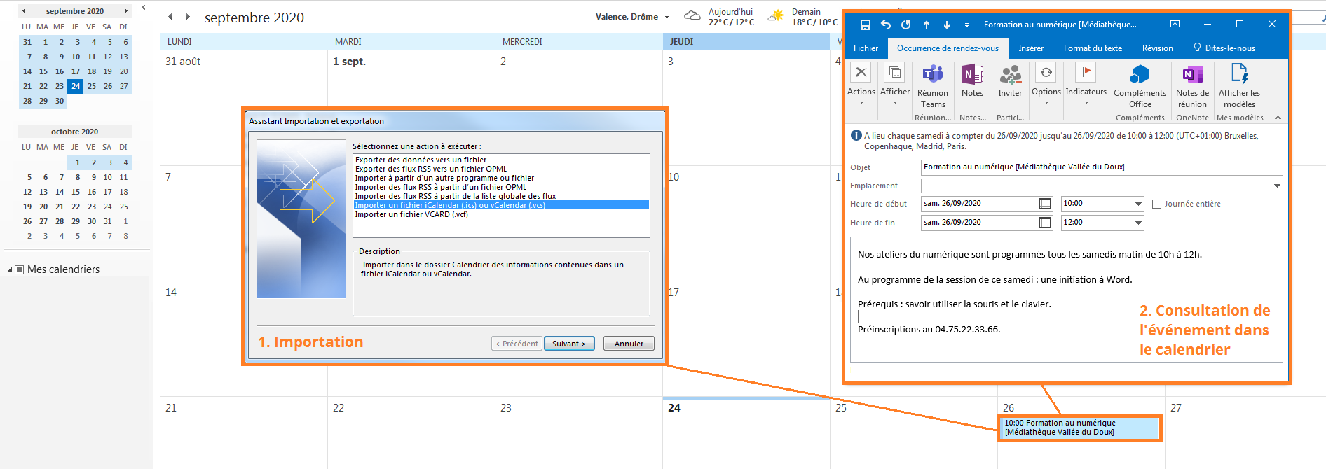Click Précédent button in wizard

[517, 344]
